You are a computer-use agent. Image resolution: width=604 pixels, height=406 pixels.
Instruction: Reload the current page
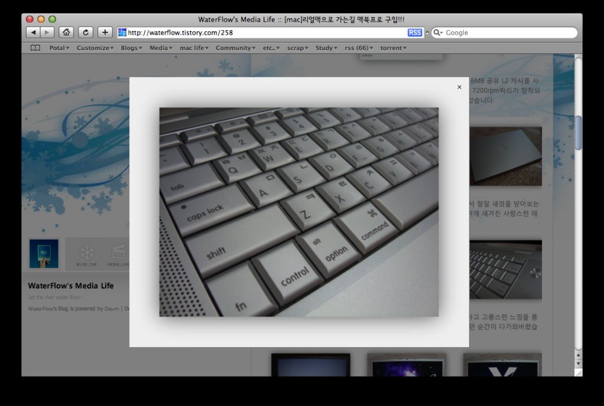(x=86, y=32)
